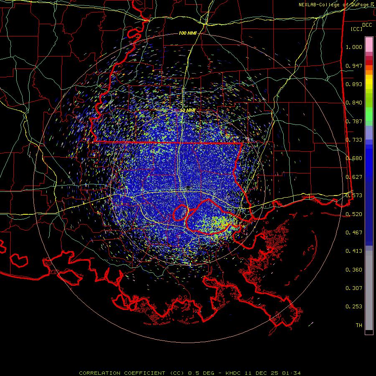376x376 pixels.
Task: Click the 0.947 scale value
Action: [354, 66]
